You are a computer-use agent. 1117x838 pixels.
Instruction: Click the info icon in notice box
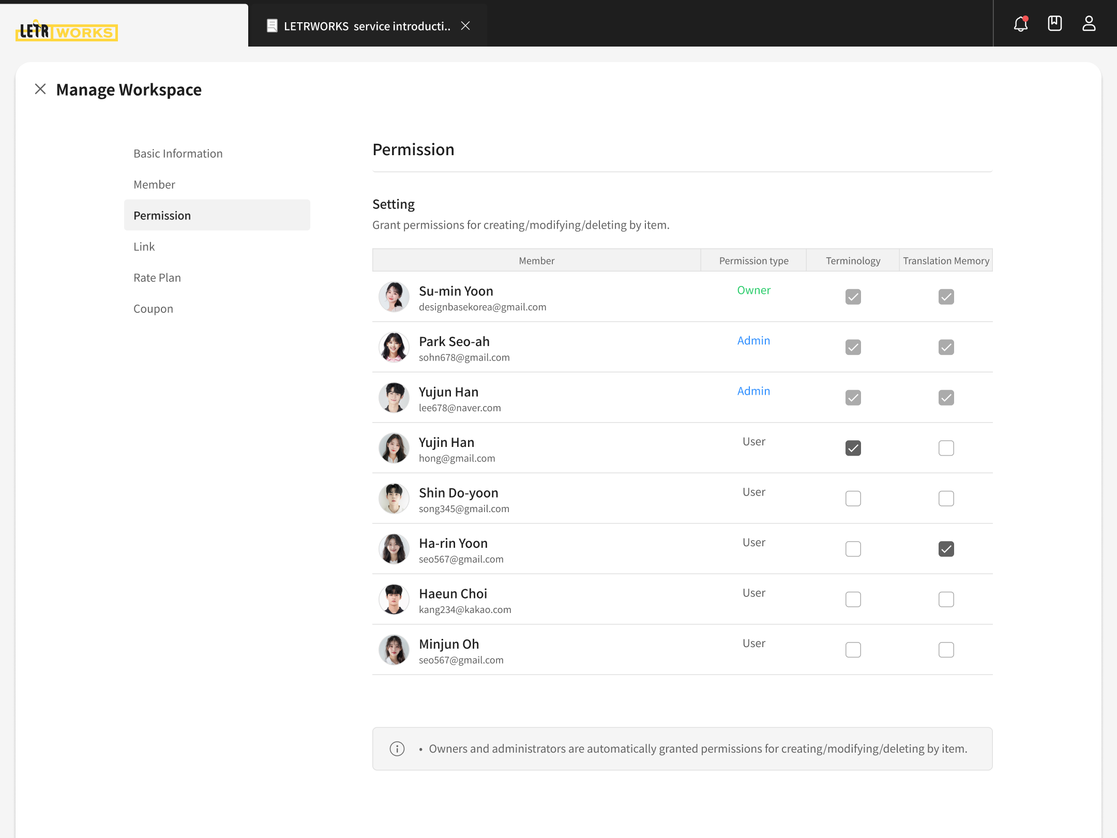[397, 749]
